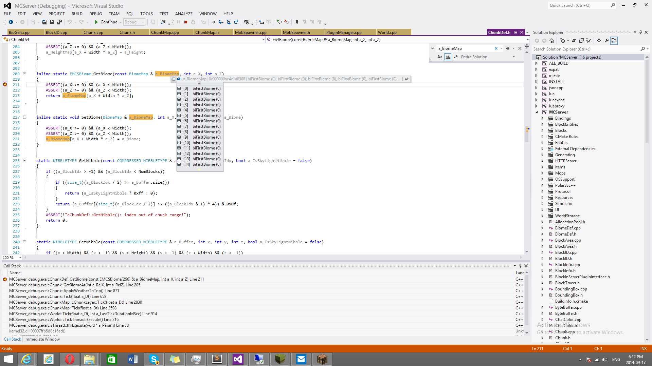
Task: Click the Continue debug button
Action: pos(106,22)
